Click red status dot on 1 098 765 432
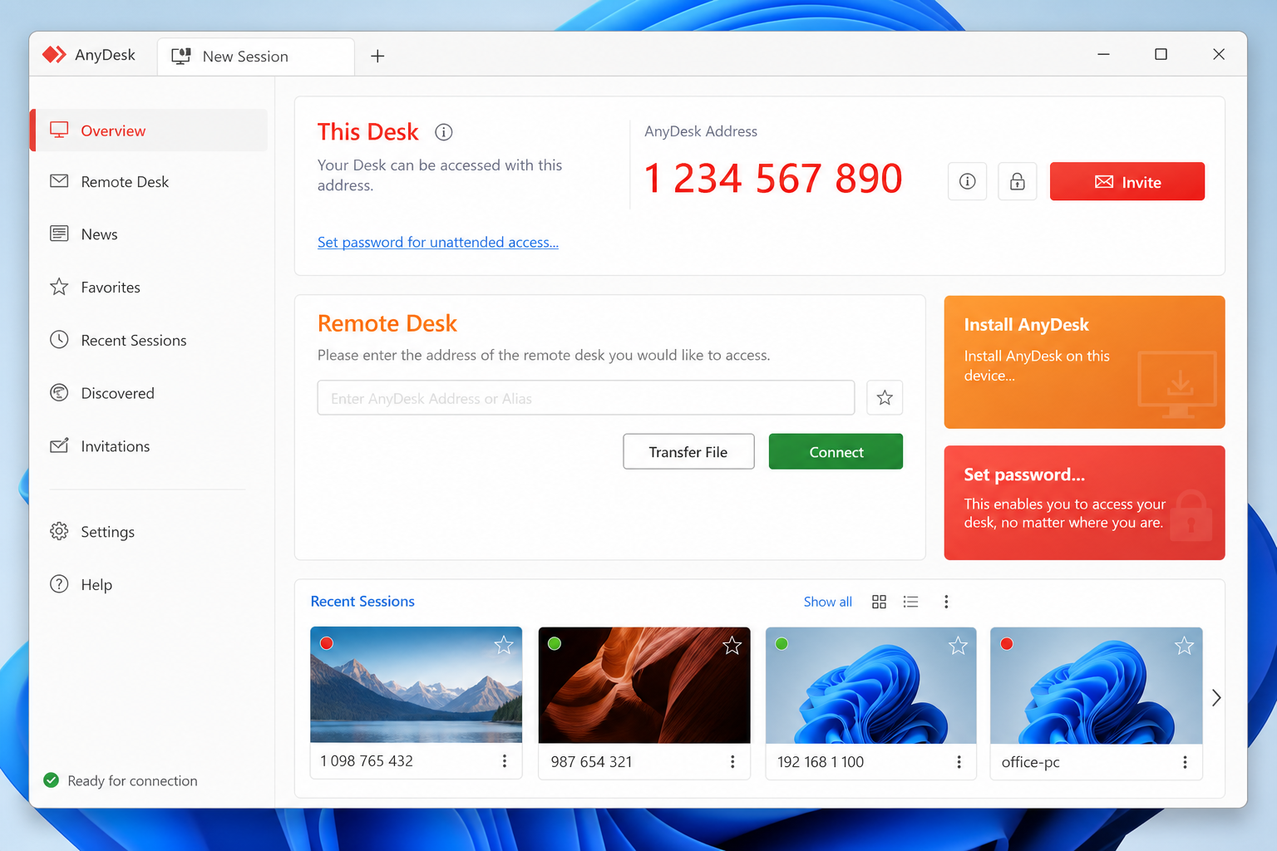 coord(327,643)
